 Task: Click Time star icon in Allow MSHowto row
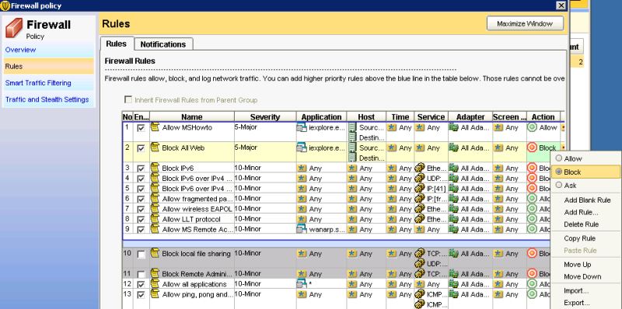click(x=392, y=127)
